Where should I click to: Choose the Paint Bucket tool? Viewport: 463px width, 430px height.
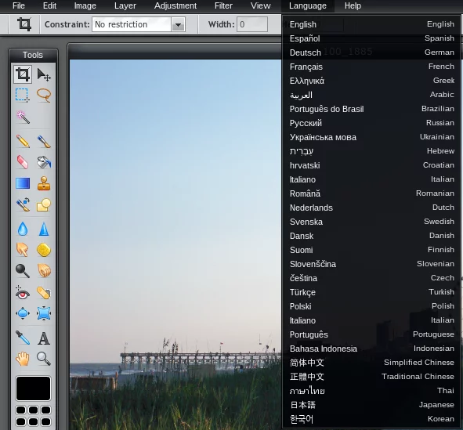pyautogui.click(x=44, y=162)
